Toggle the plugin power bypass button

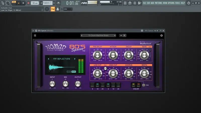point(161,35)
